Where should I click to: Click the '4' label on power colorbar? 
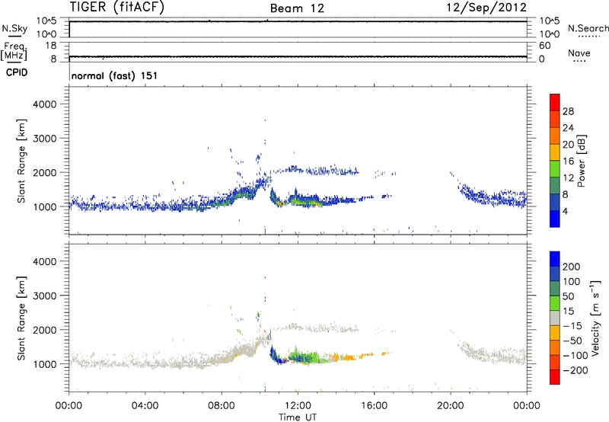tap(566, 212)
